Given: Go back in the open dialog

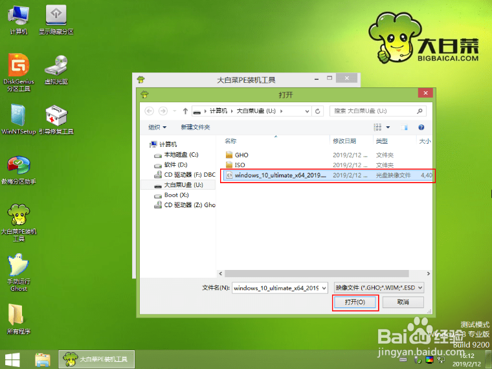Looking at the screenshot, I should tap(149, 111).
